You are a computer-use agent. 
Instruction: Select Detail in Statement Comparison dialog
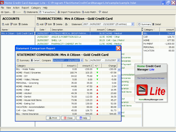point(35,60)
